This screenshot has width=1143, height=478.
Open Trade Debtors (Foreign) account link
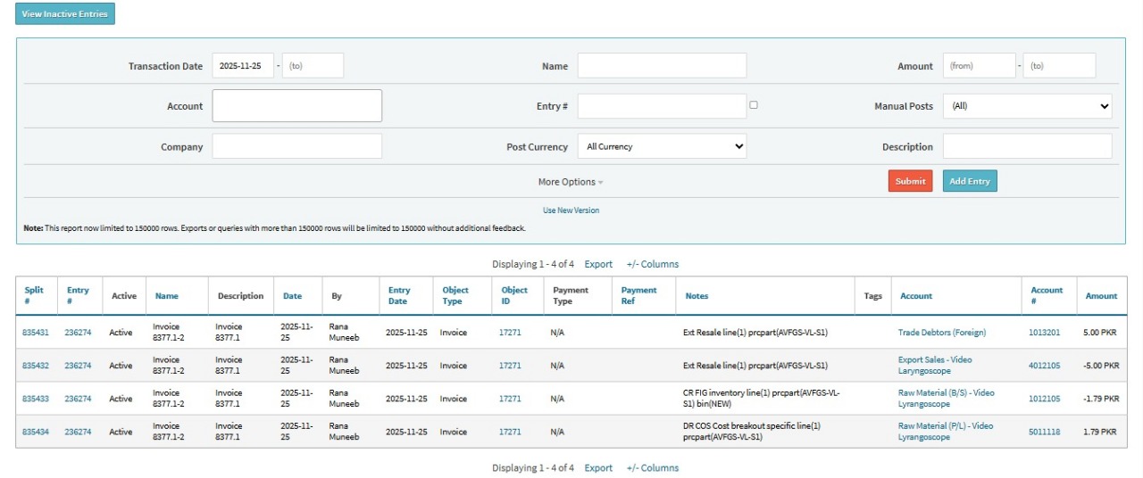941,333
